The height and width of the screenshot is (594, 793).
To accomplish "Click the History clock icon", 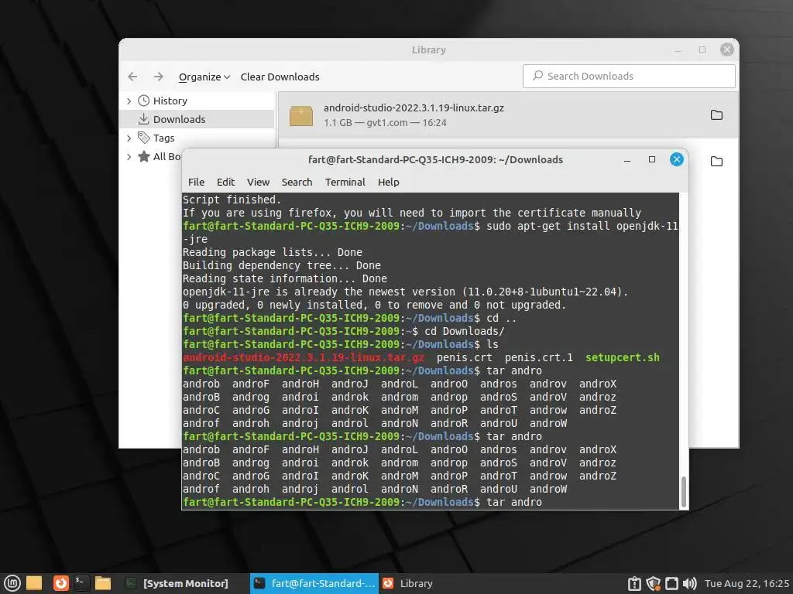I will click(144, 101).
